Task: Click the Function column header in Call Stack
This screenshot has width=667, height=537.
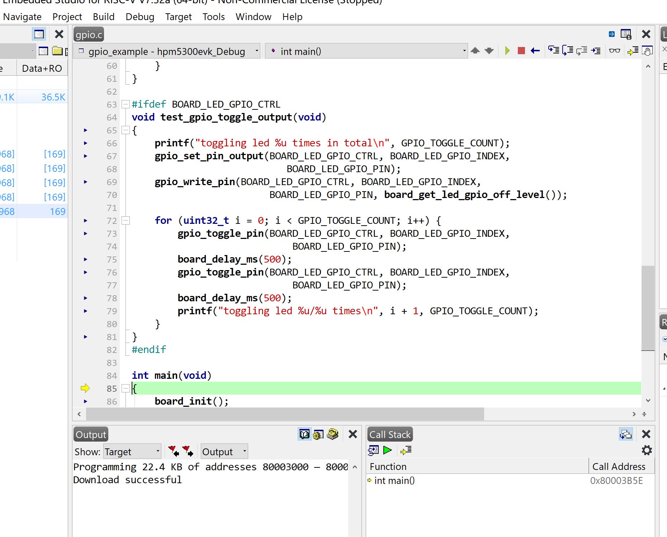Action: pos(477,466)
